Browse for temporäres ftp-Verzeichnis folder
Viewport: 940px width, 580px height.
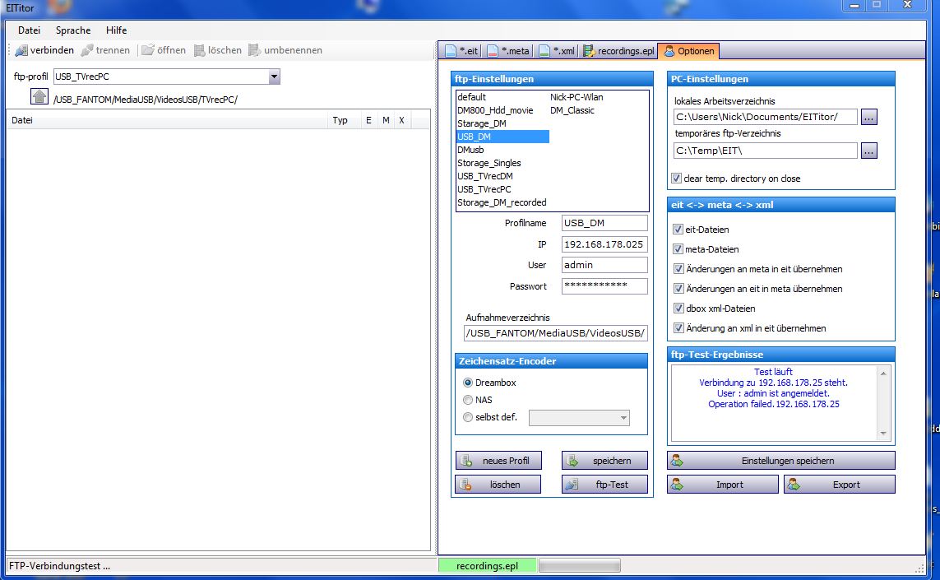pos(869,151)
